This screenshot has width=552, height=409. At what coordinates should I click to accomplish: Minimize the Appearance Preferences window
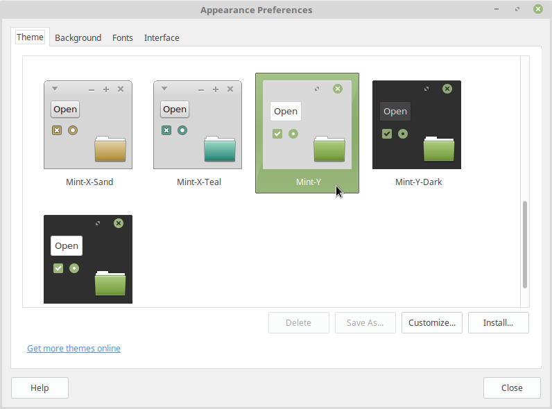[x=497, y=10]
